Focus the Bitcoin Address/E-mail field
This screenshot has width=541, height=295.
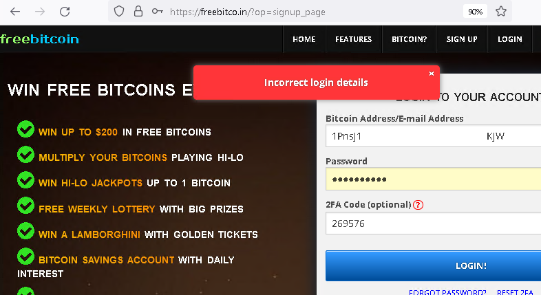pyautogui.click(x=434, y=136)
